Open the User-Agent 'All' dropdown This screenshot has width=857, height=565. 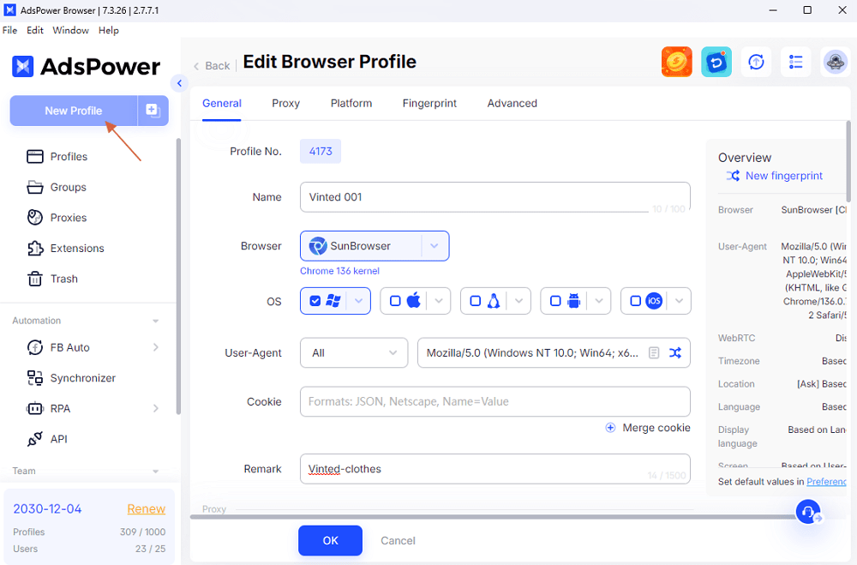pyautogui.click(x=354, y=352)
